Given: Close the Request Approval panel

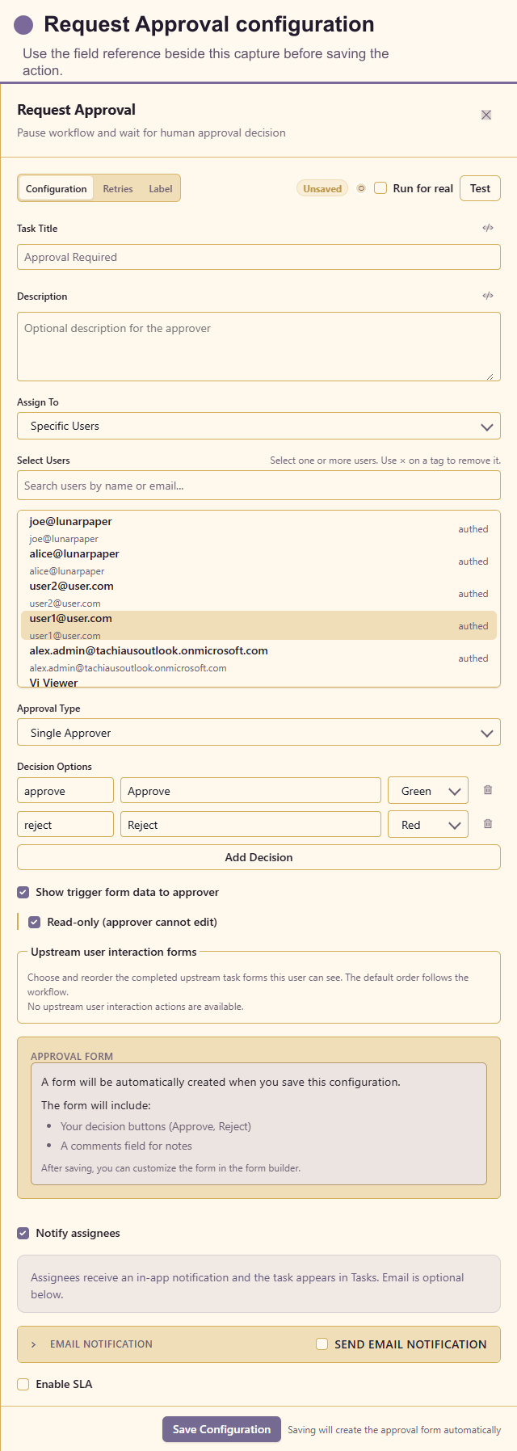Looking at the screenshot, I should point(486,115).
